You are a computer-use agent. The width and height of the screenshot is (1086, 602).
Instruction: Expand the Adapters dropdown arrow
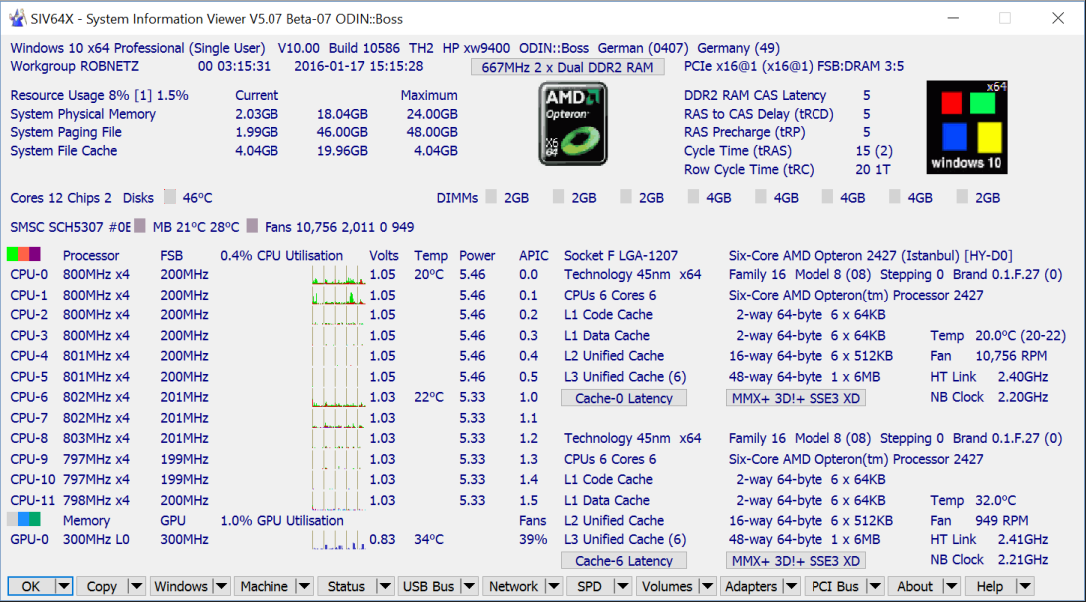point(791,586)
